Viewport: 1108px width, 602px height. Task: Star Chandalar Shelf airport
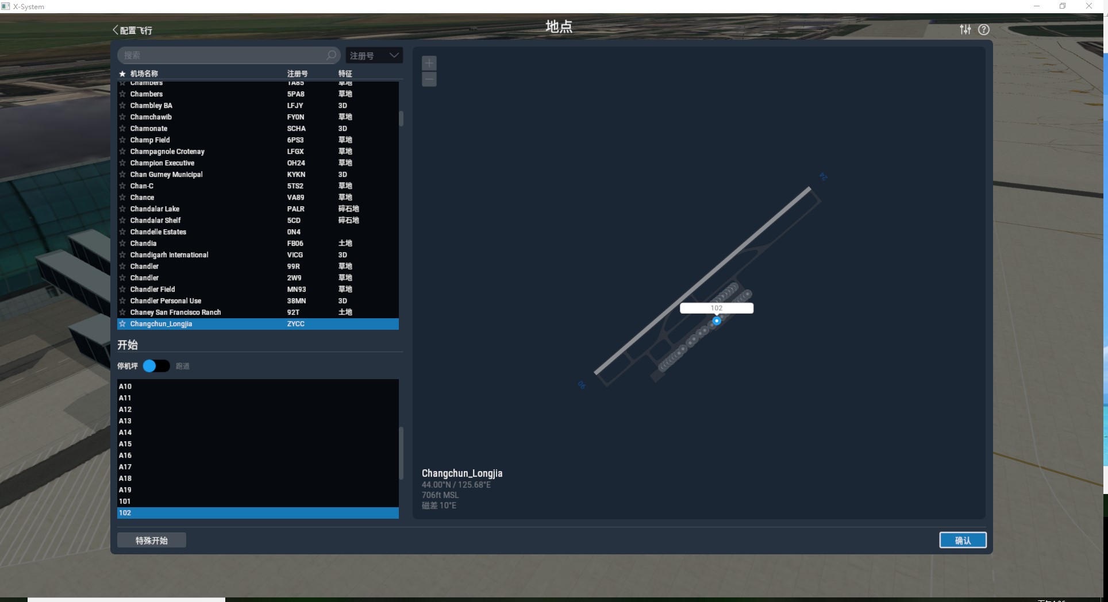(x=122, y=221)
